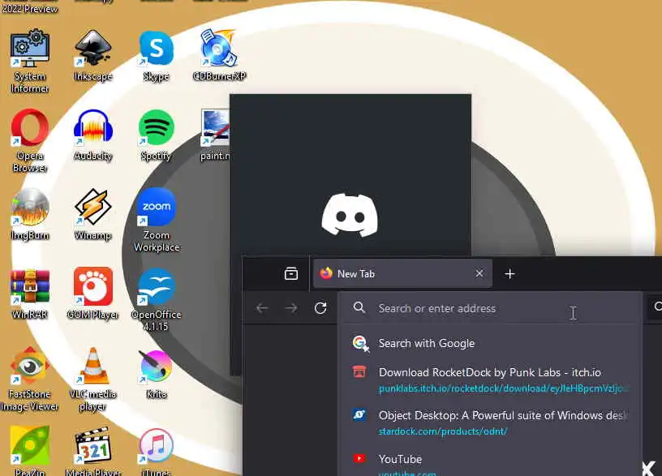Open Opera Browser shortcut
This screenshot has width=662, height=476.
(x=29, y=140)
